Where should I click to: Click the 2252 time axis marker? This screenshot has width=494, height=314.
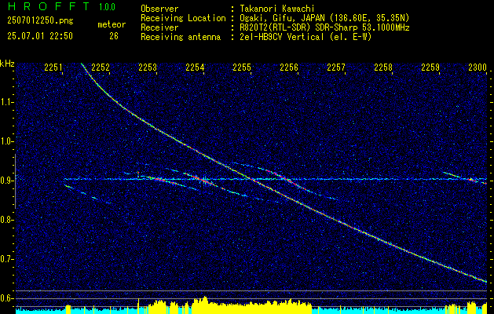pos(101,67)
